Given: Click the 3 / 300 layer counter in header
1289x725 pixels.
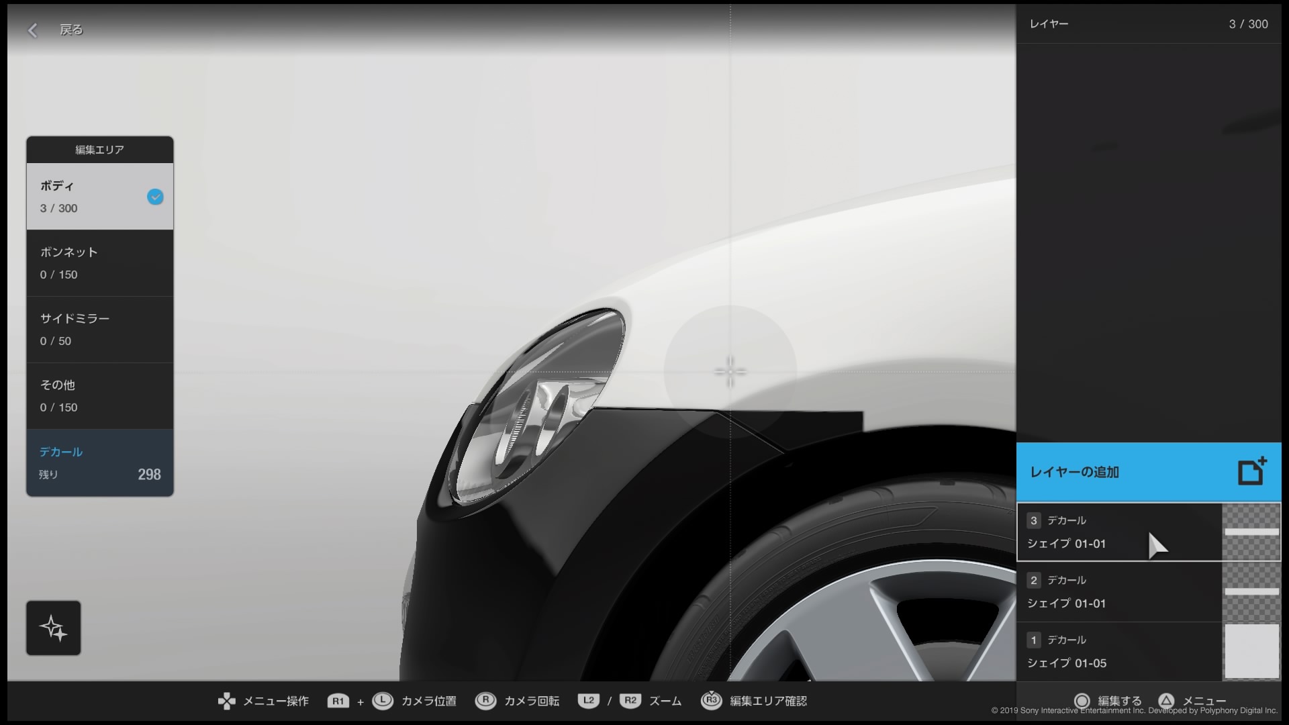Looking at the screenshot, I should [x=1248, y=24].
